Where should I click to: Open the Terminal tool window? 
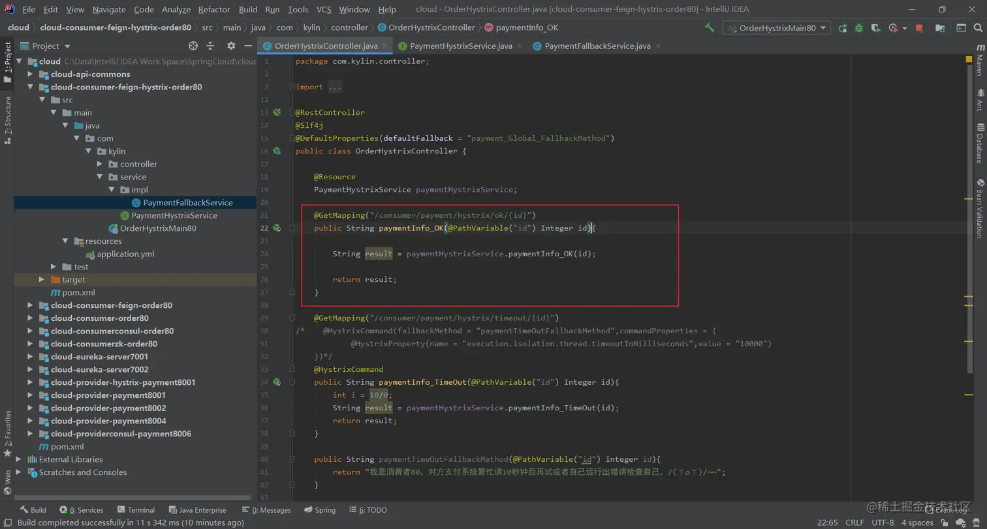point(136,510)
